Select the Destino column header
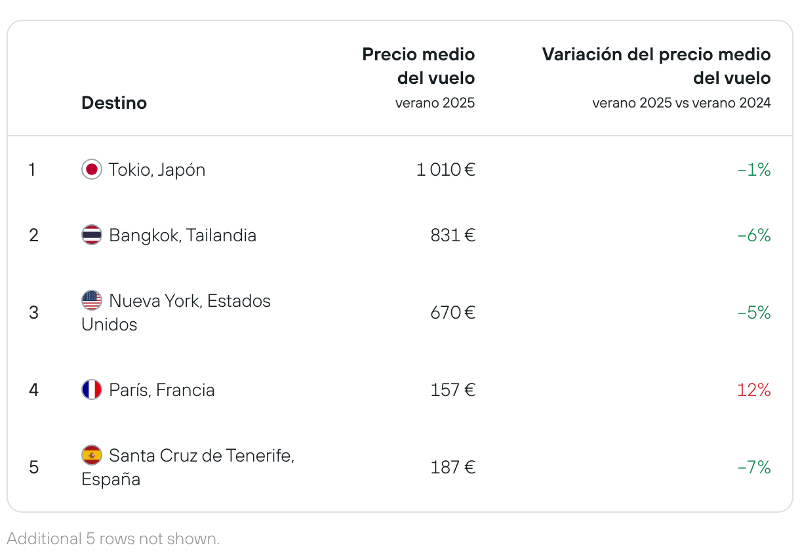The height and width of the screenshot is (556, 800). [114, 103]
